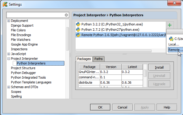The image size is (183, 115).
Task: Select the Remote Python 2.6.5 interpreter icon
Action: [x=78, y=35]
